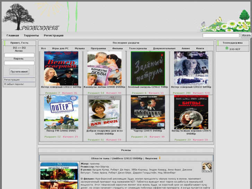Switch to the Документальные tab
The image size is (252, 189).
point(164,49)
